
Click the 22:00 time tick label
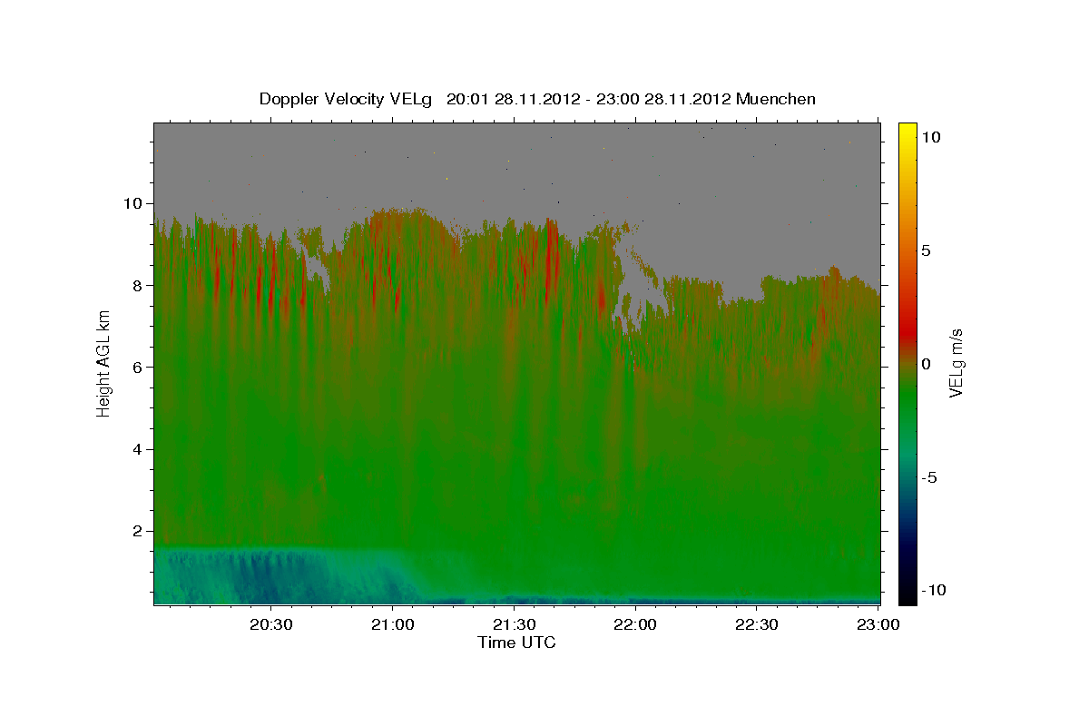coord(634,624)
